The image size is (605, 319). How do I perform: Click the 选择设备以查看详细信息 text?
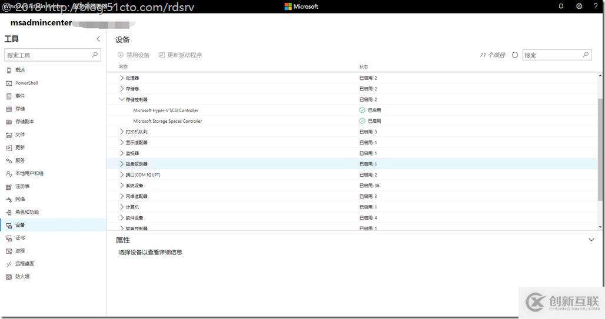[x=151, y=253]
